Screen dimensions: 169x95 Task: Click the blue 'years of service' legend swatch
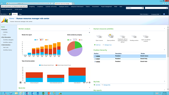[40, 65]
